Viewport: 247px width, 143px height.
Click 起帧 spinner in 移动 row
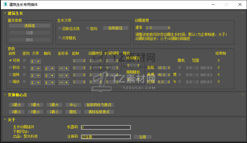click(79, 68)
